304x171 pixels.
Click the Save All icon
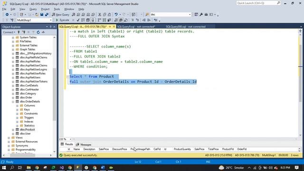pos(47,15)
